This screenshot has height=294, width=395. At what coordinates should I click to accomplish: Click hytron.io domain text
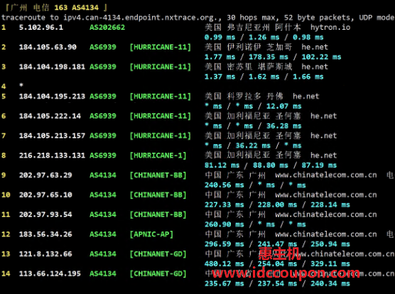(x=330, y=28)
